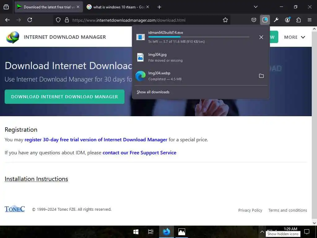
Task: Open the tracking protection shield
Action: point(58,20)
